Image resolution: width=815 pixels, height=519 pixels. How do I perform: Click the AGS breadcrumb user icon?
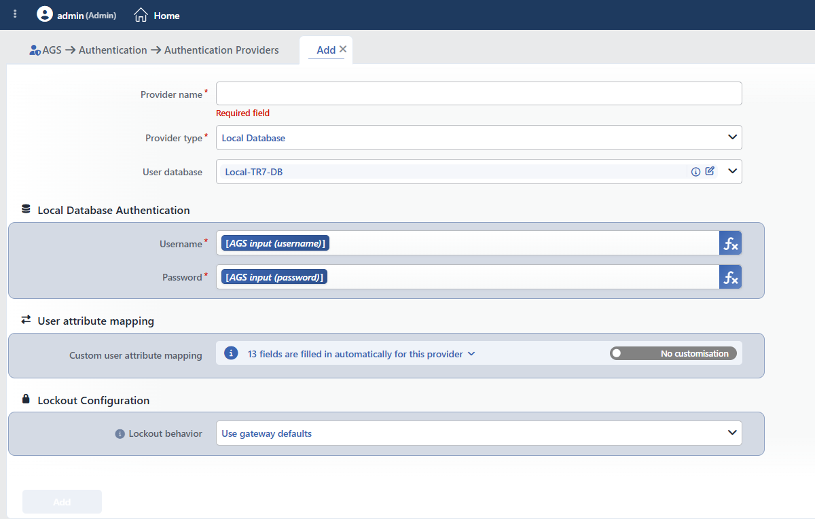point(35,50)
